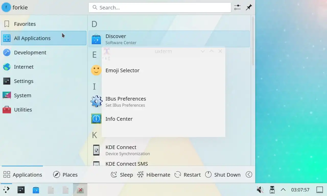Click the Restart button
The image size is (327, 196).
(x=188, y=175)
